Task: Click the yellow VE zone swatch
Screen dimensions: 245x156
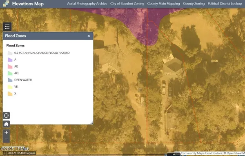Action: click(10, 87)
